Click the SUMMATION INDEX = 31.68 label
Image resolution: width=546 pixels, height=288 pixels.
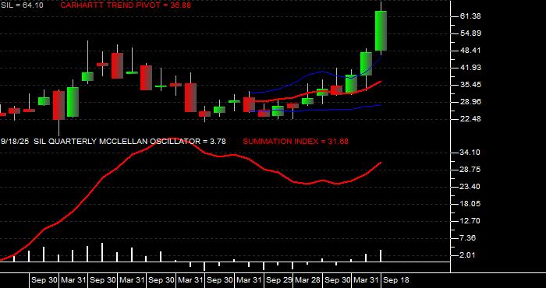coord(296,142)
